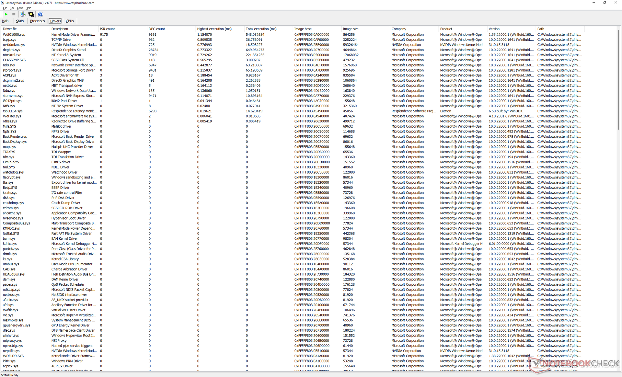Sort by Version column header
The height and width of the screenshot is (377, 622).
pos(511,29)
